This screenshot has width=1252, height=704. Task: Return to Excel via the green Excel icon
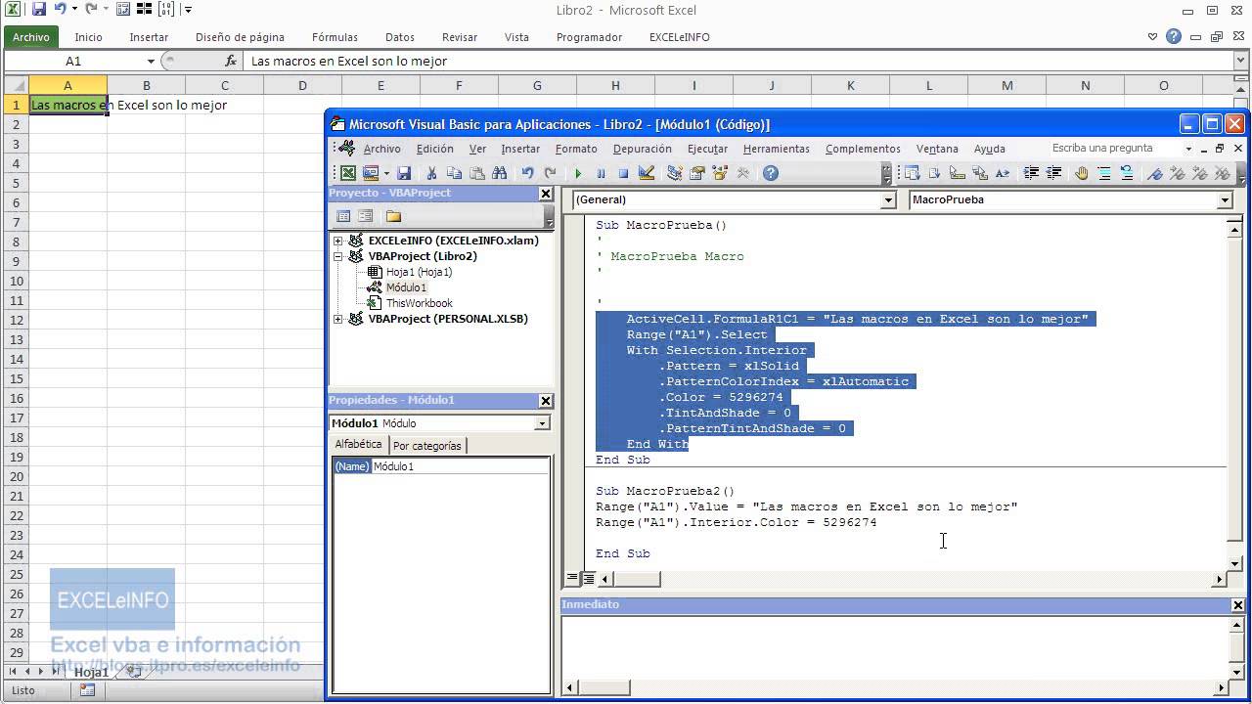[x=348, y=173]
